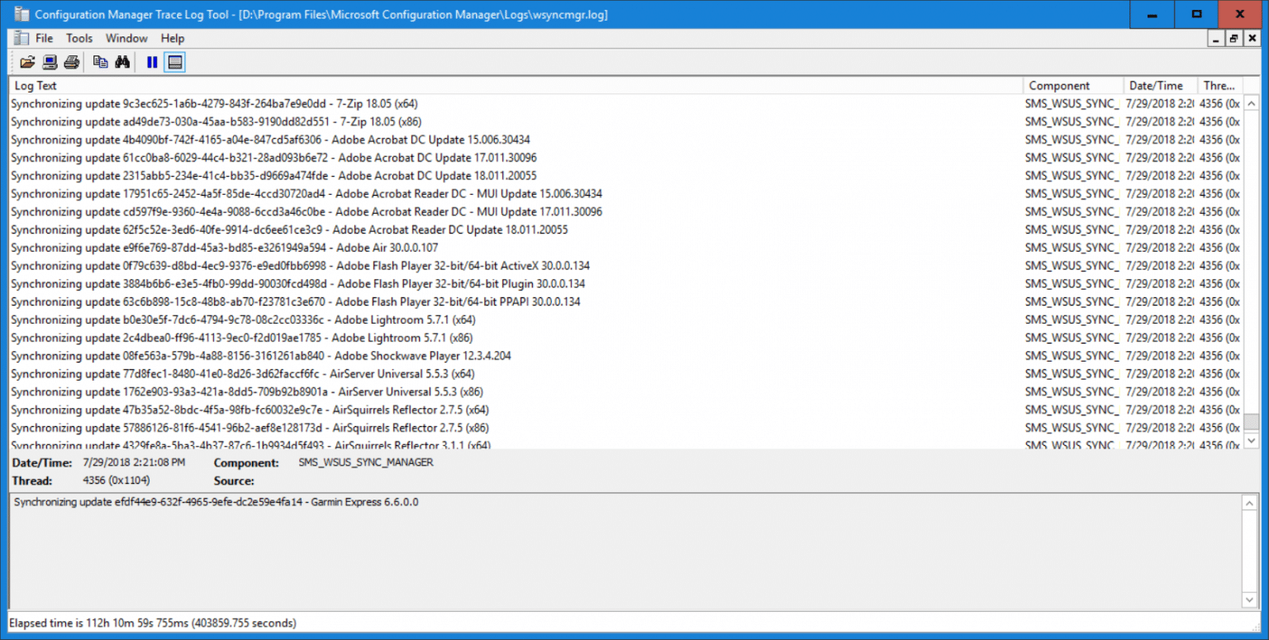
Task: Click the scrollbar down arrow
Action: (x=1254, y=440)
